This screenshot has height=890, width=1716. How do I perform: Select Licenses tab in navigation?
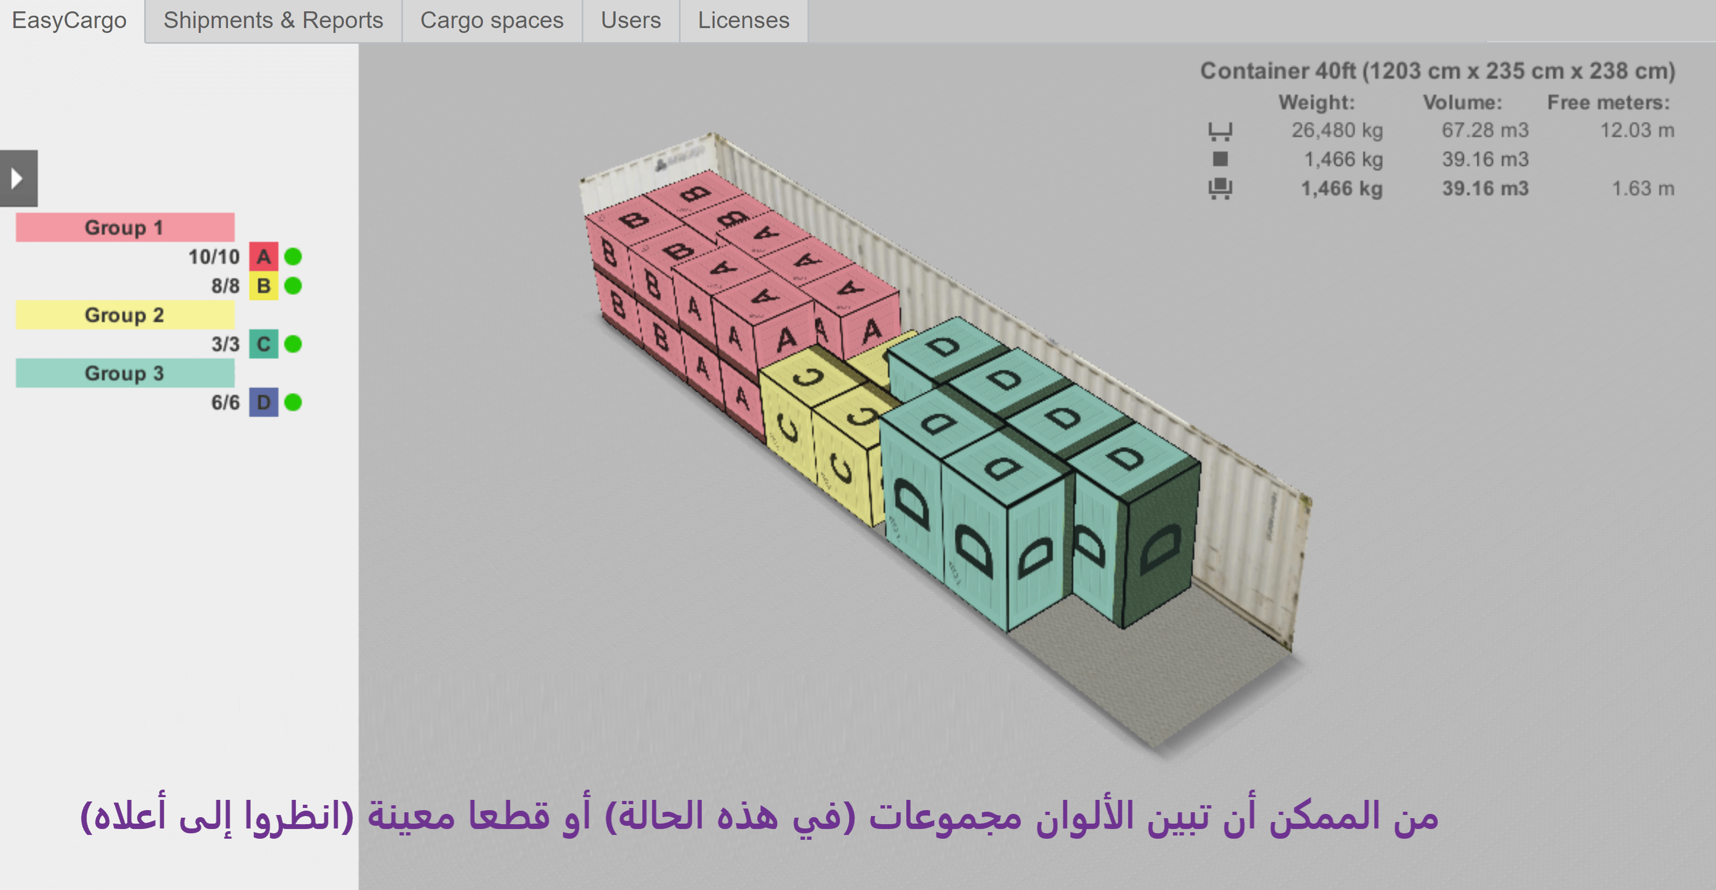tap(741, 19)
